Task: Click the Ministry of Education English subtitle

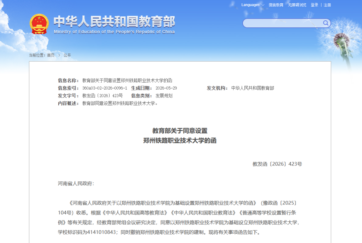Action: click(114, 32)
